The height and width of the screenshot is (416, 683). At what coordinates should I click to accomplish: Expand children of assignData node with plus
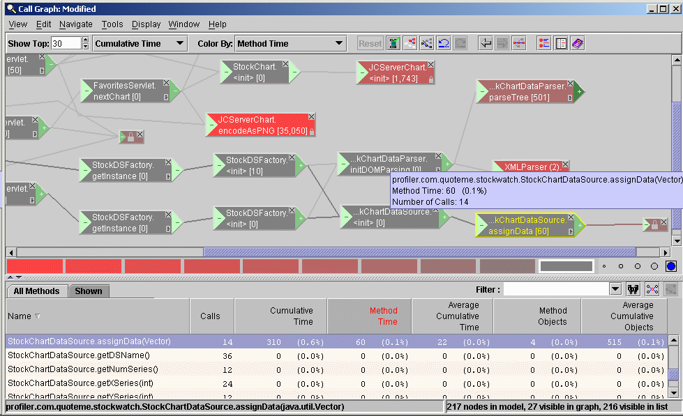click(x=578, y=225)
